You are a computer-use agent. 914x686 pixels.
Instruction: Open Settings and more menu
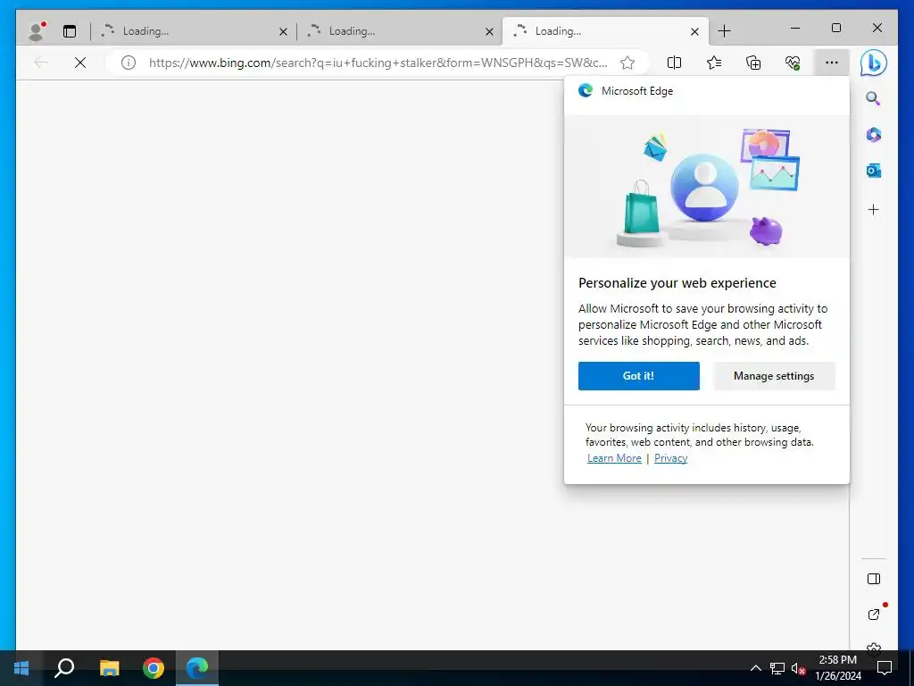(832, 63)
